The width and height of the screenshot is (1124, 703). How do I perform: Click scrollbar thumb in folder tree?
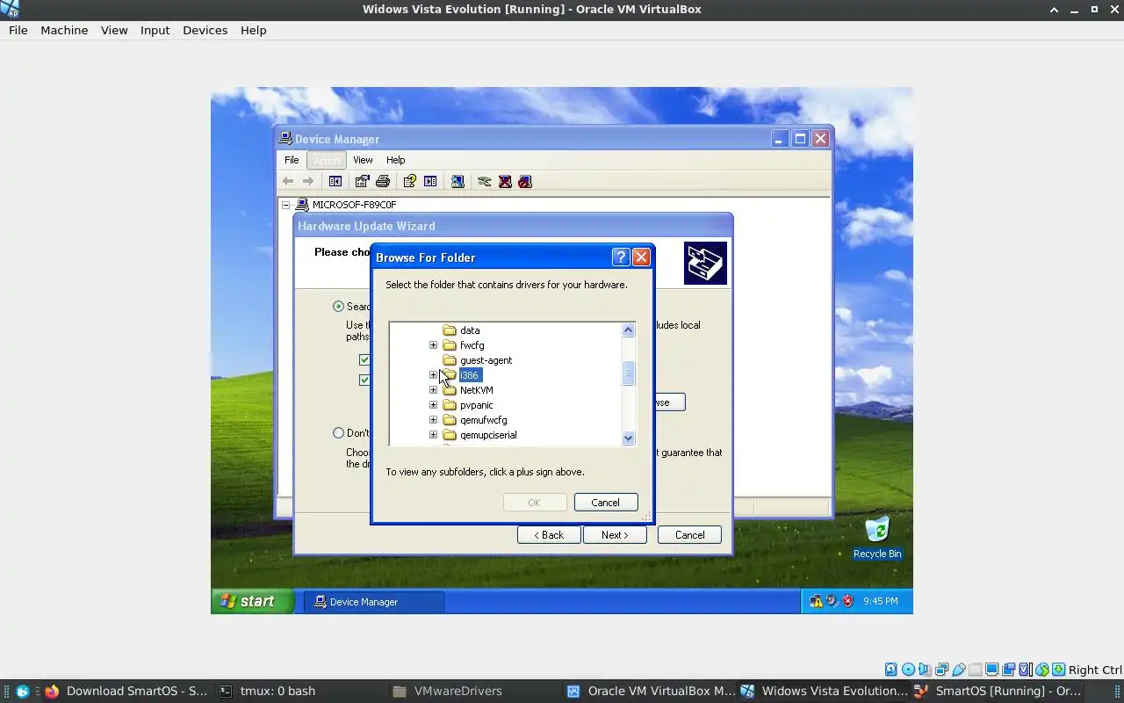point(628,373)
